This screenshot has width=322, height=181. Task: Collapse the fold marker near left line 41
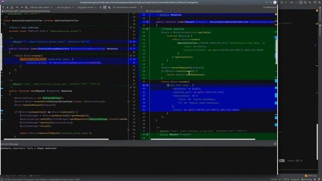point(129,102)
